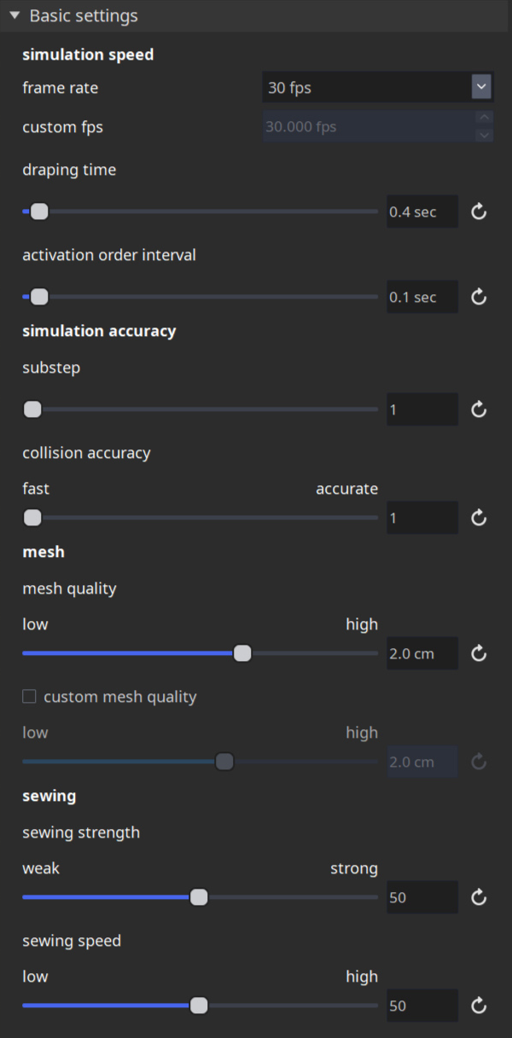Click the 'strong' label above sewing strength slider
Image resolution: width=512 pixels, height=1038 pixels.
pyautogui.click(x=354, y=868)
